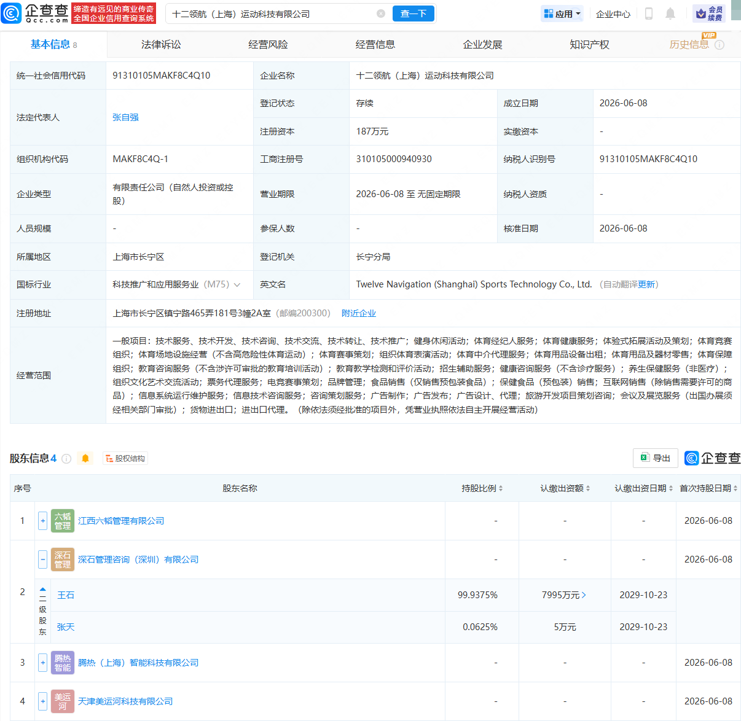
Task: Open 天津美运河科技有限公司 company page
Action: [x=125, y=701]
